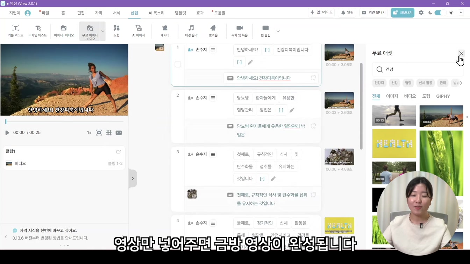
Task: Filter assets by 이미지 tab
Action: coord(392,96)
